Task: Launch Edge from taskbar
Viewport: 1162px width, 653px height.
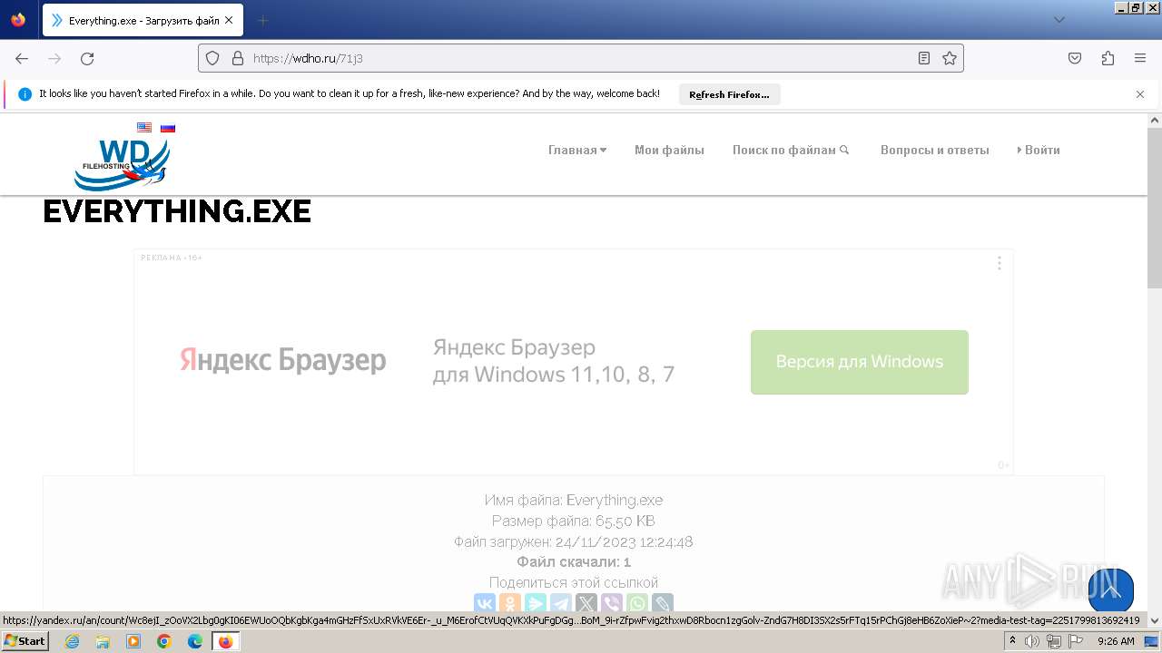Action: [x=195, y=641]
